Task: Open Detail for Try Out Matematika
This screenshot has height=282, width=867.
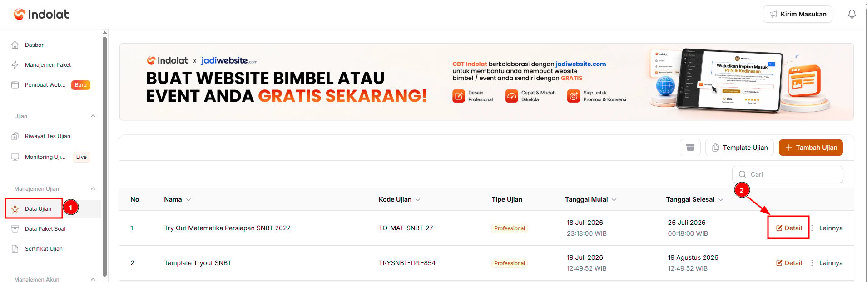Action: [789, 228]
